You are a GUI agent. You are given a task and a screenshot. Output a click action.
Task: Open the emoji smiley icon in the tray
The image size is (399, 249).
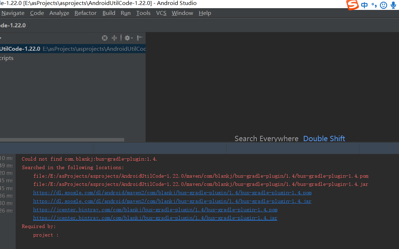point(383,5)
